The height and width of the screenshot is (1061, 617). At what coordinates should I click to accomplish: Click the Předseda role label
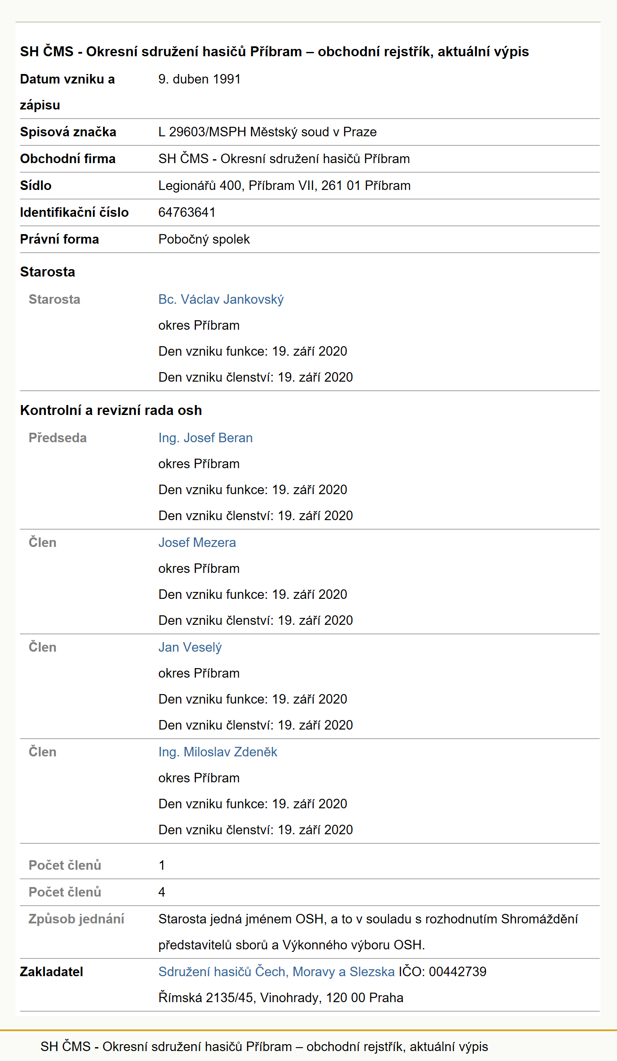[x=58, y=438]
